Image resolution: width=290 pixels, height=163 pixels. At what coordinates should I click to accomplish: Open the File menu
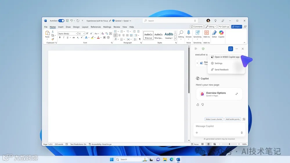(x=46, y=27)
